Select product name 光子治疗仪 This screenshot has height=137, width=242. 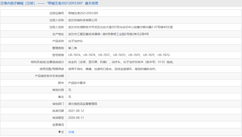75,41
